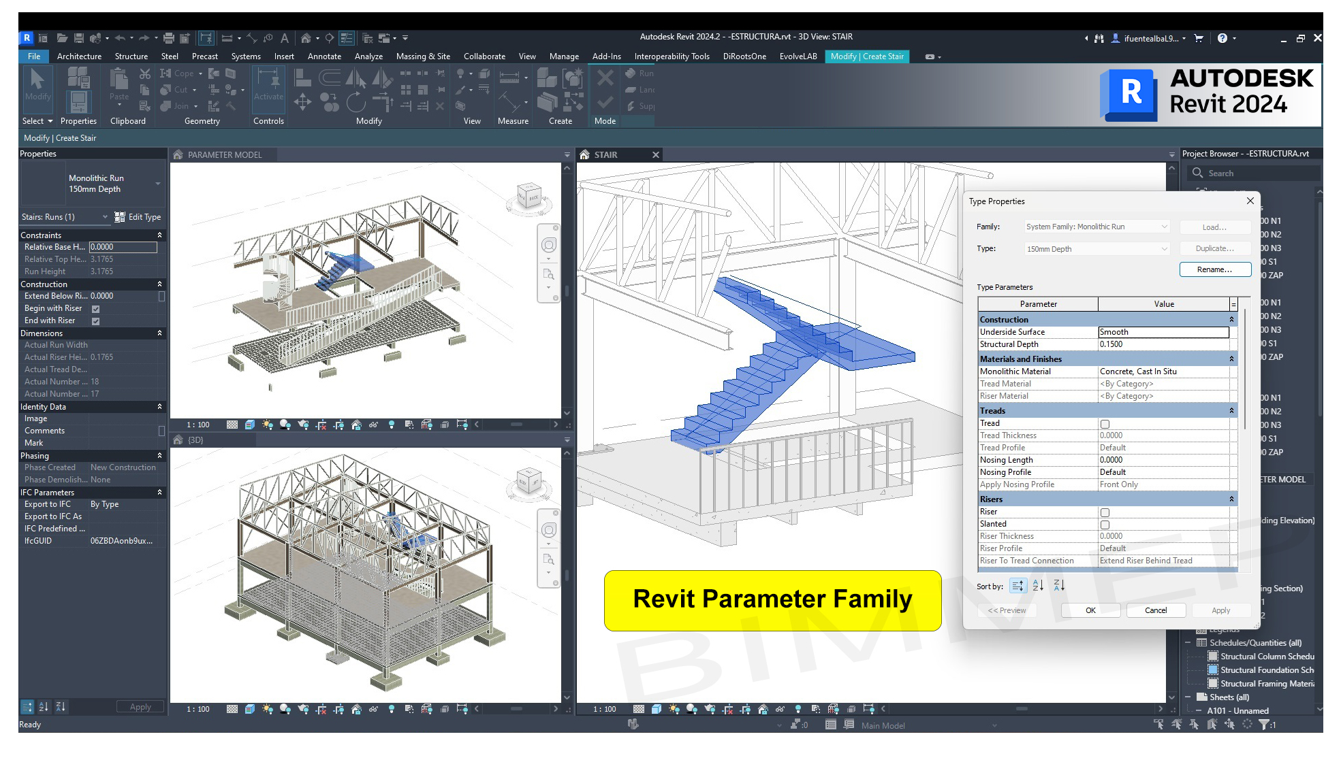The width and height of the screenshot is (1341, 777).
Task: Click the Finish Edit Mode checkmark icon
Action: [605, 102]
